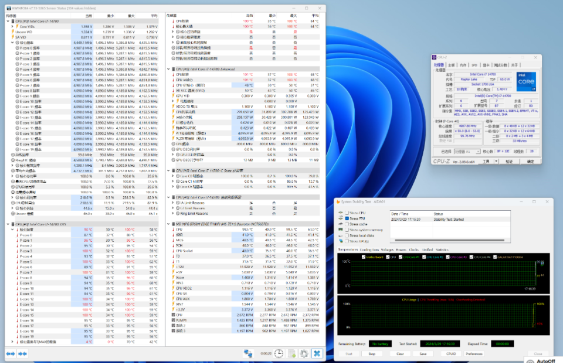This screenshot has width=563, height=363.
Task: Click the HWiNFO log file icon
Action: (291, 353)
